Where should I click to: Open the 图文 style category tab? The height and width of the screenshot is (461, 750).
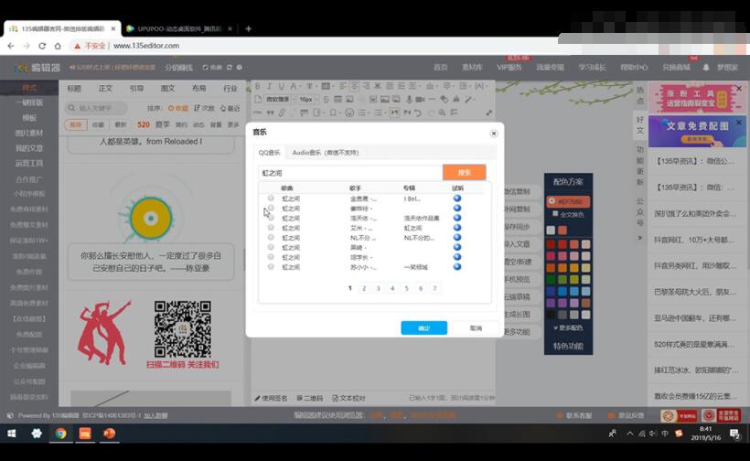click(x=168, y=88)
